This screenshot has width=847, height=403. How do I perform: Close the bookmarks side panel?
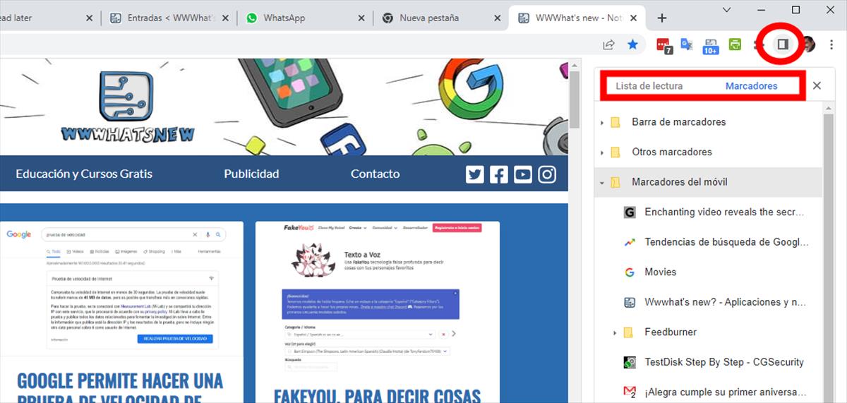(x=817, y=85)
